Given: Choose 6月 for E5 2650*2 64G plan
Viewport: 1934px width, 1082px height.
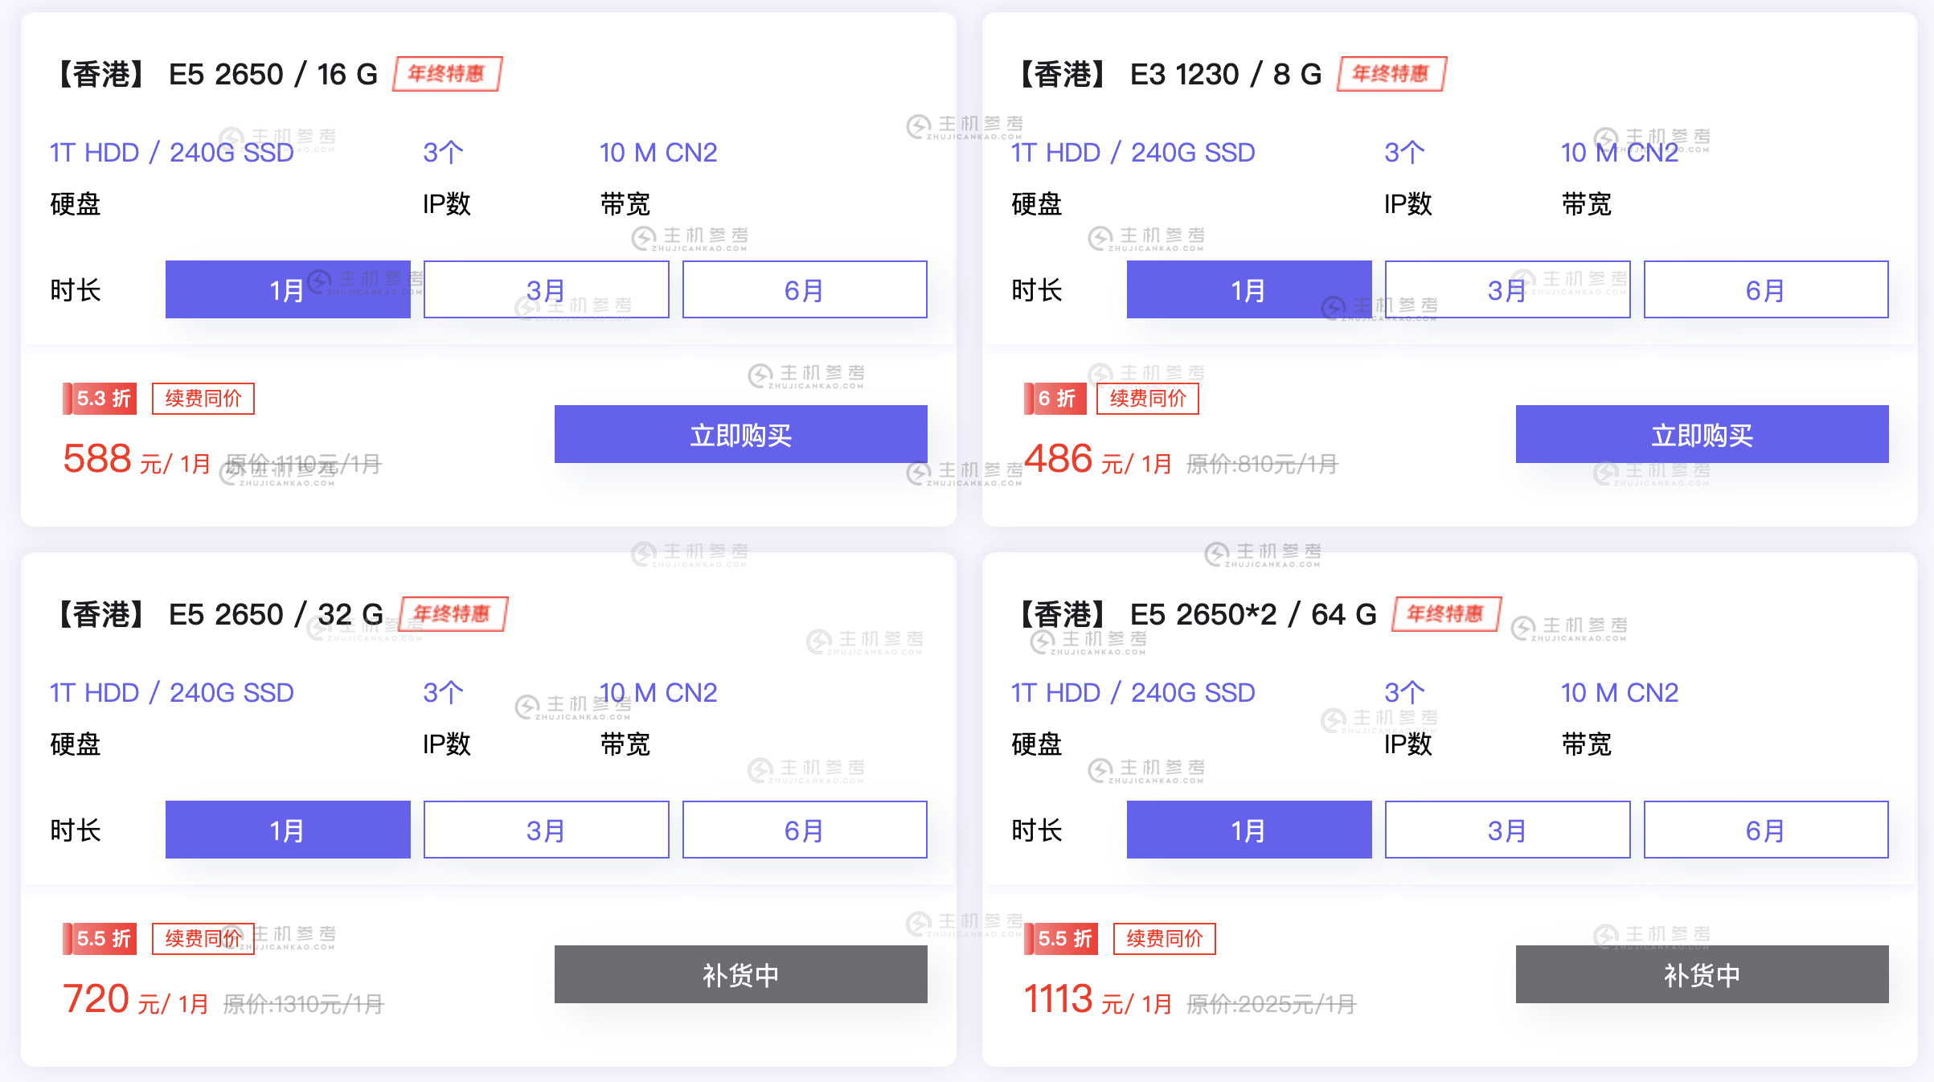Looking at the screenshot, I should (x=1765, y=830).
